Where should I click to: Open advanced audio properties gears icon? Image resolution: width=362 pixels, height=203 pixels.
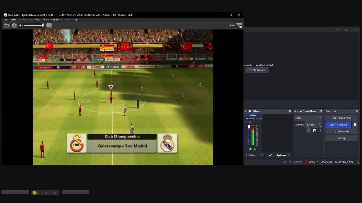click(x=270, y=155)
